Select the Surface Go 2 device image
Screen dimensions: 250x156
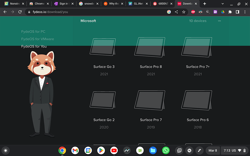[x=103, y=100]
